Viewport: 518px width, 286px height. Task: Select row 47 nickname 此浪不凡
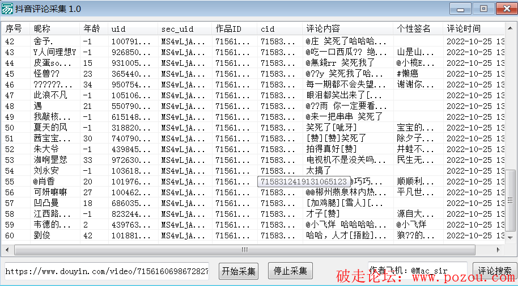coord(50,95)
